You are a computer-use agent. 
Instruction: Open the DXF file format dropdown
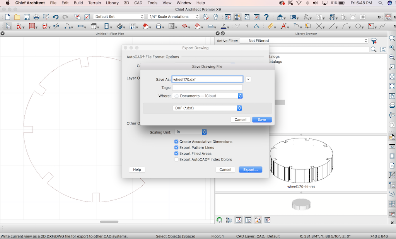click(x=207, y=108)
